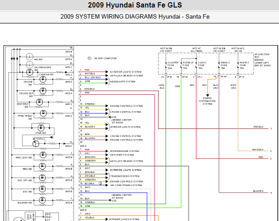Screen dimensions: 279x221
Task: Click the 'BRN/ORG' wire label
Action: [x=90, y=157]
